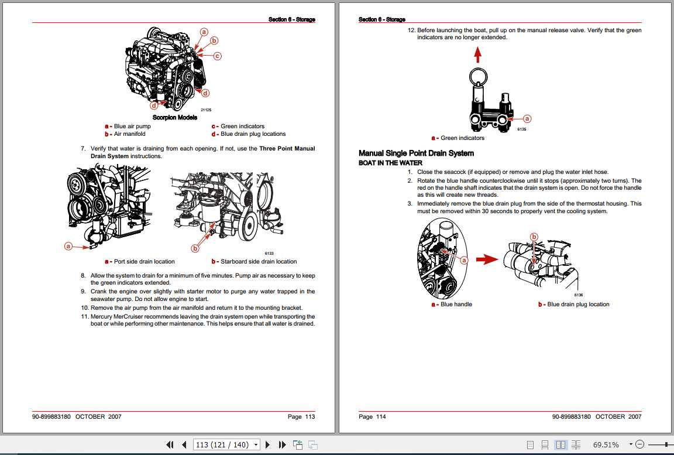Toggle continuous facing pages mode
This screenshot has width=674, height=455.
(x=576, y=444)
